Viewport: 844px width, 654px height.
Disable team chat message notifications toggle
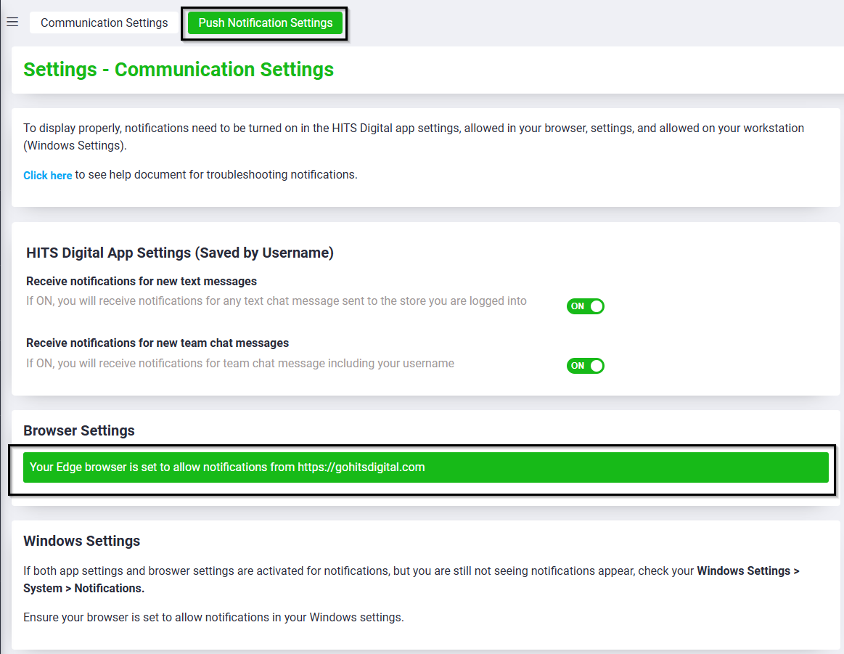pyautogui.click(x=585, y=366)
